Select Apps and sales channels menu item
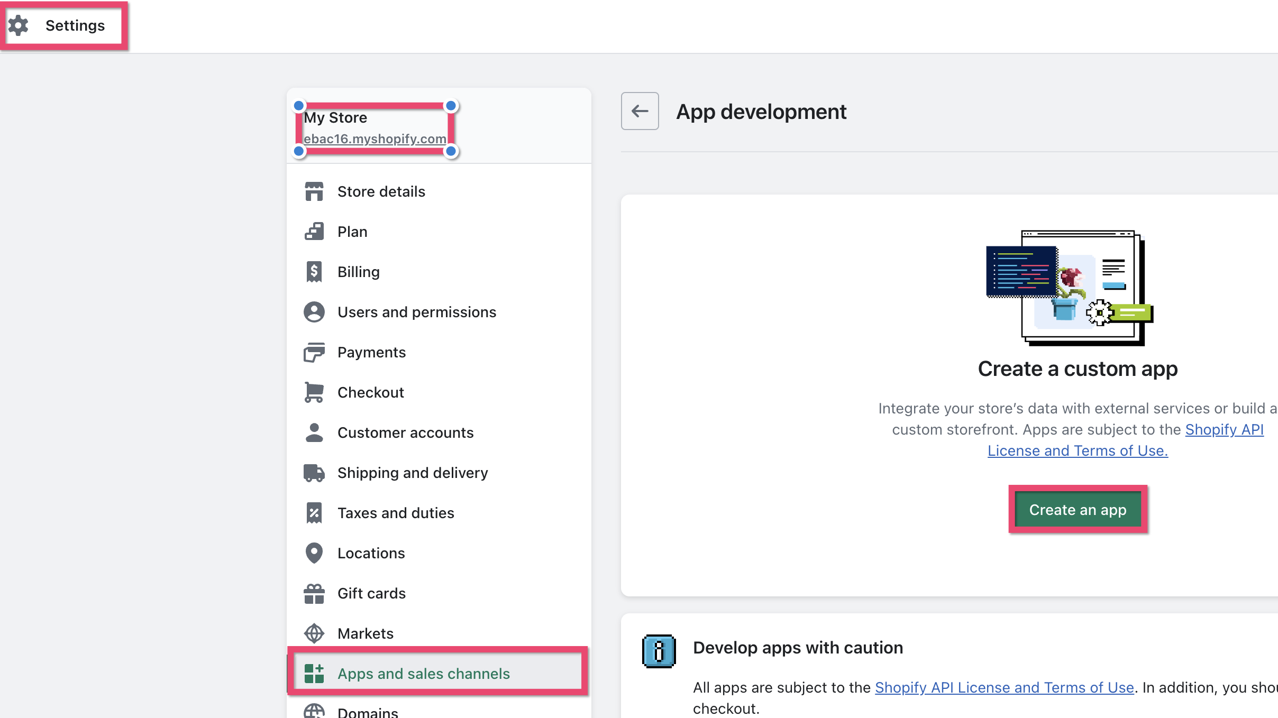The width and height of the screenshot is (1278, 718). pos(423,673)
